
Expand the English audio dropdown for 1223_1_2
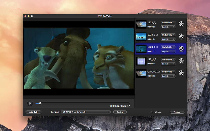(x=168, y=39)
